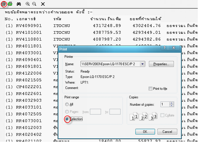
Task: Expand the printer Name dropdown
Action: [x=142, y=64]
